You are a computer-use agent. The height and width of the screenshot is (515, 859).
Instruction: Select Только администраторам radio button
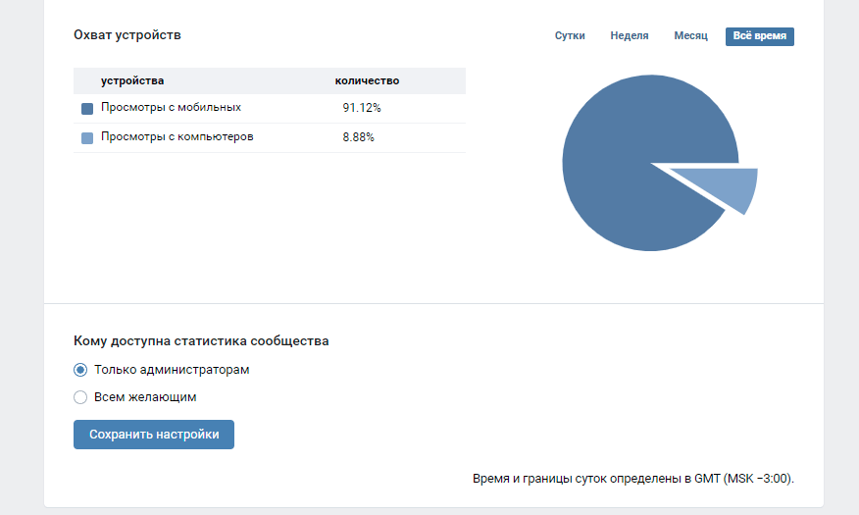(x=80, y=370)
